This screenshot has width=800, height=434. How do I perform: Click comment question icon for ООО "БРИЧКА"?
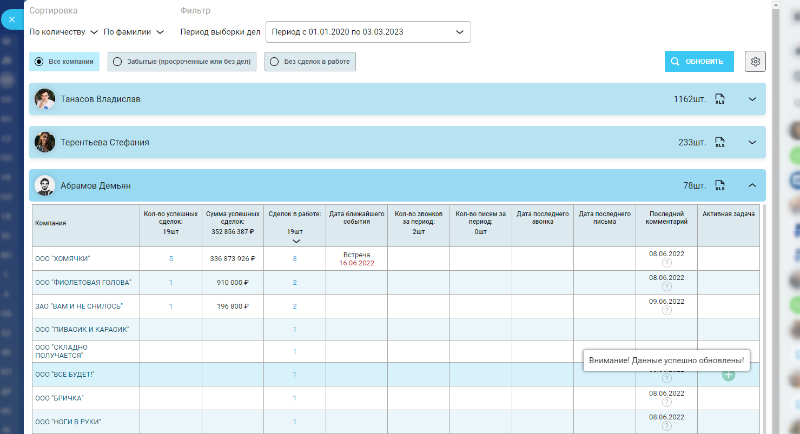(x=666, y=402)
